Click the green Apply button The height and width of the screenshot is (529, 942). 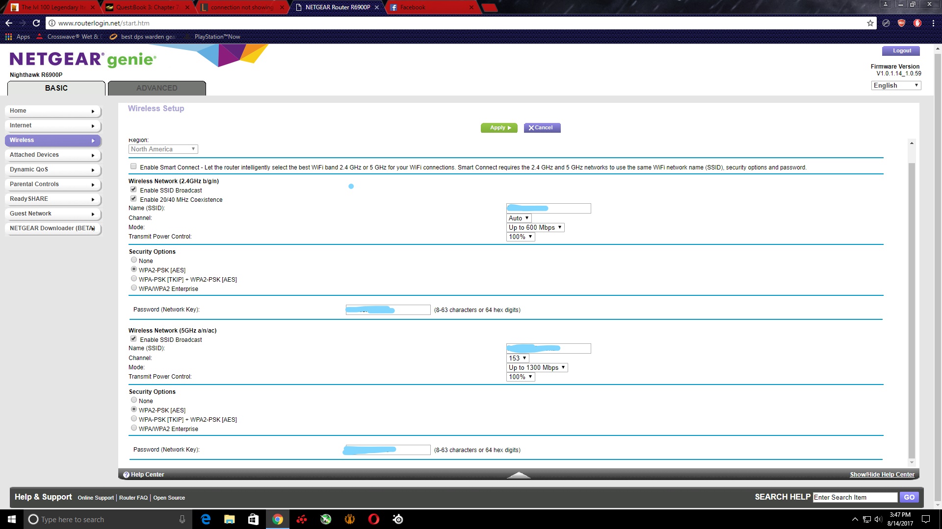point(499,128)
